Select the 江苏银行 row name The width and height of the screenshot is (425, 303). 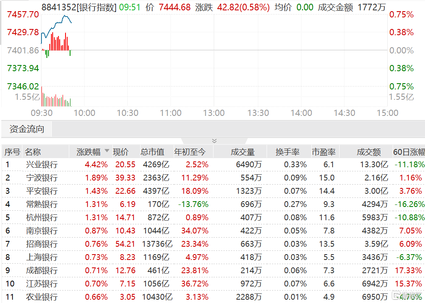coord(42,284)
